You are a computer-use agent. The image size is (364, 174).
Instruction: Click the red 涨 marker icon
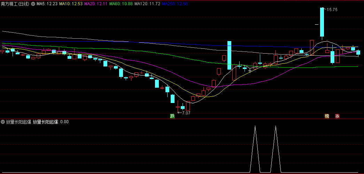coord(337,116)
